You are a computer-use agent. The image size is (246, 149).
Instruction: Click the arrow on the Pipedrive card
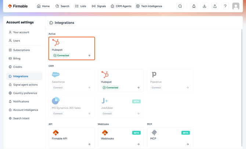click(188, 88)
